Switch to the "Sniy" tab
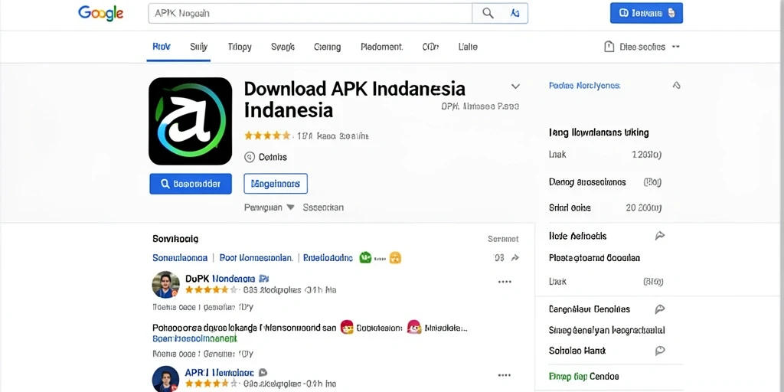The width and height of the screenshot is (784, 392). [x=198, y=47]
